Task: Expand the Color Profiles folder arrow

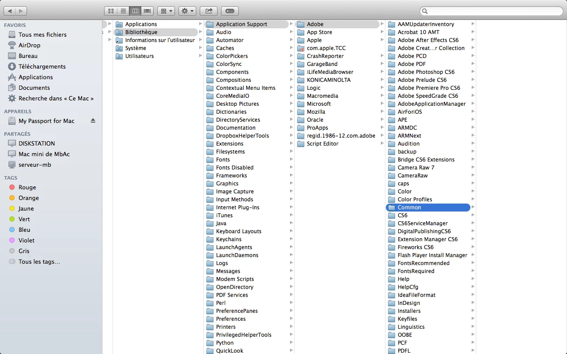Action: [473, 199]
